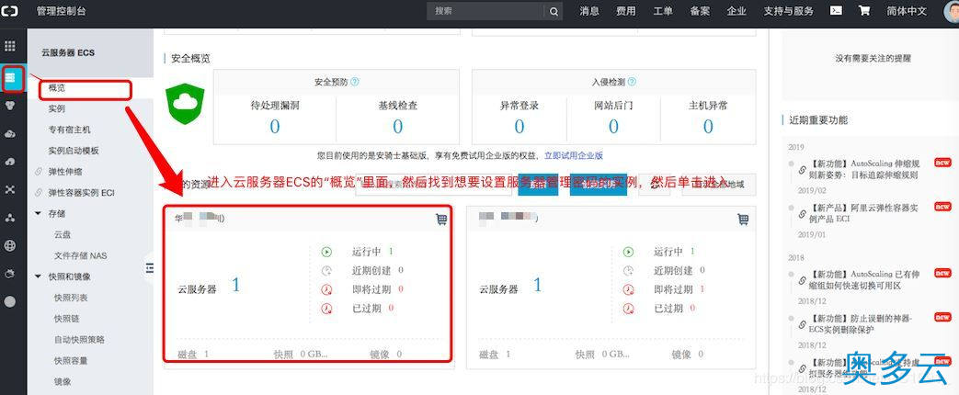Viewport: 959px width, 395px height.
Task: Click the left rail icon just below the globe
Action: click(10, 274)
